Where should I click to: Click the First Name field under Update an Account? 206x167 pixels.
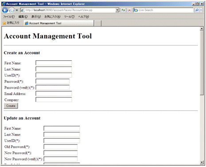pos(62,128)
